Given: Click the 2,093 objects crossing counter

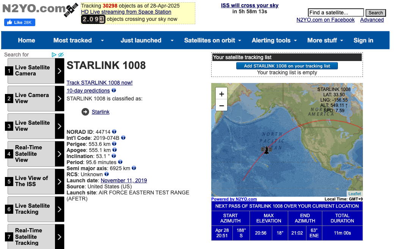Looking at the screenshot, I should (x=93, y=19).
